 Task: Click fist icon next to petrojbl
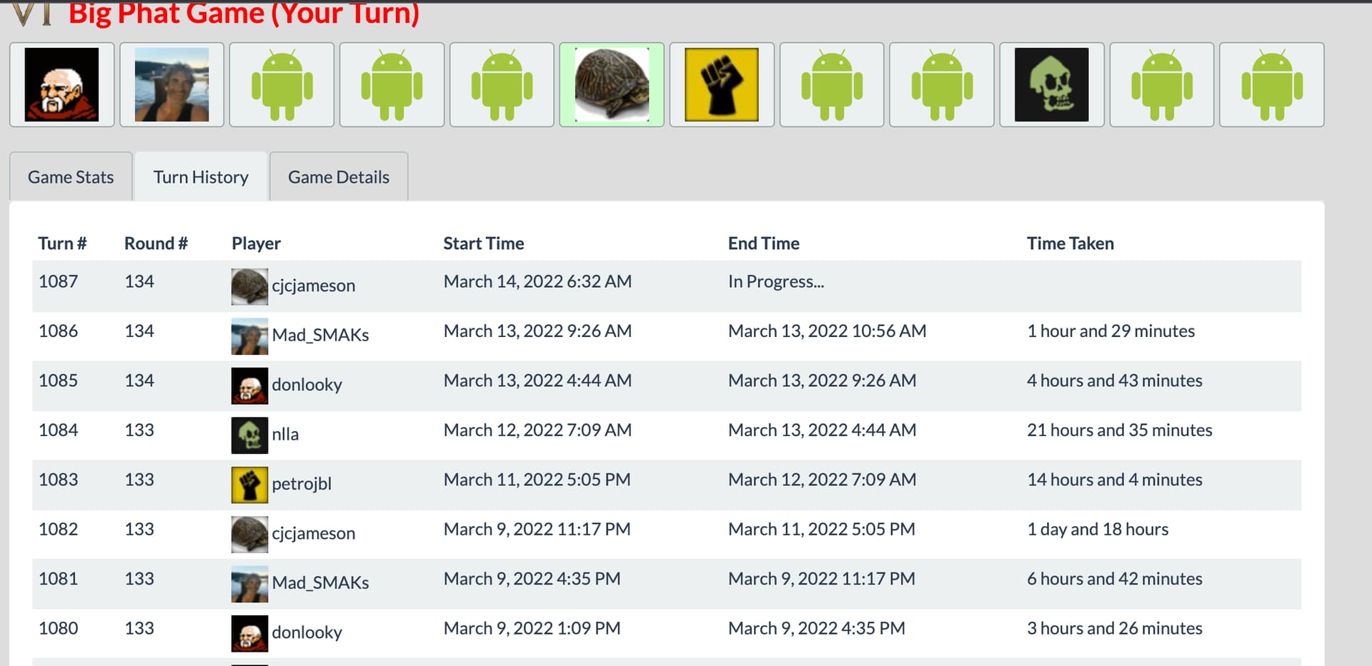pyautogui.click(x=249, y=485)
